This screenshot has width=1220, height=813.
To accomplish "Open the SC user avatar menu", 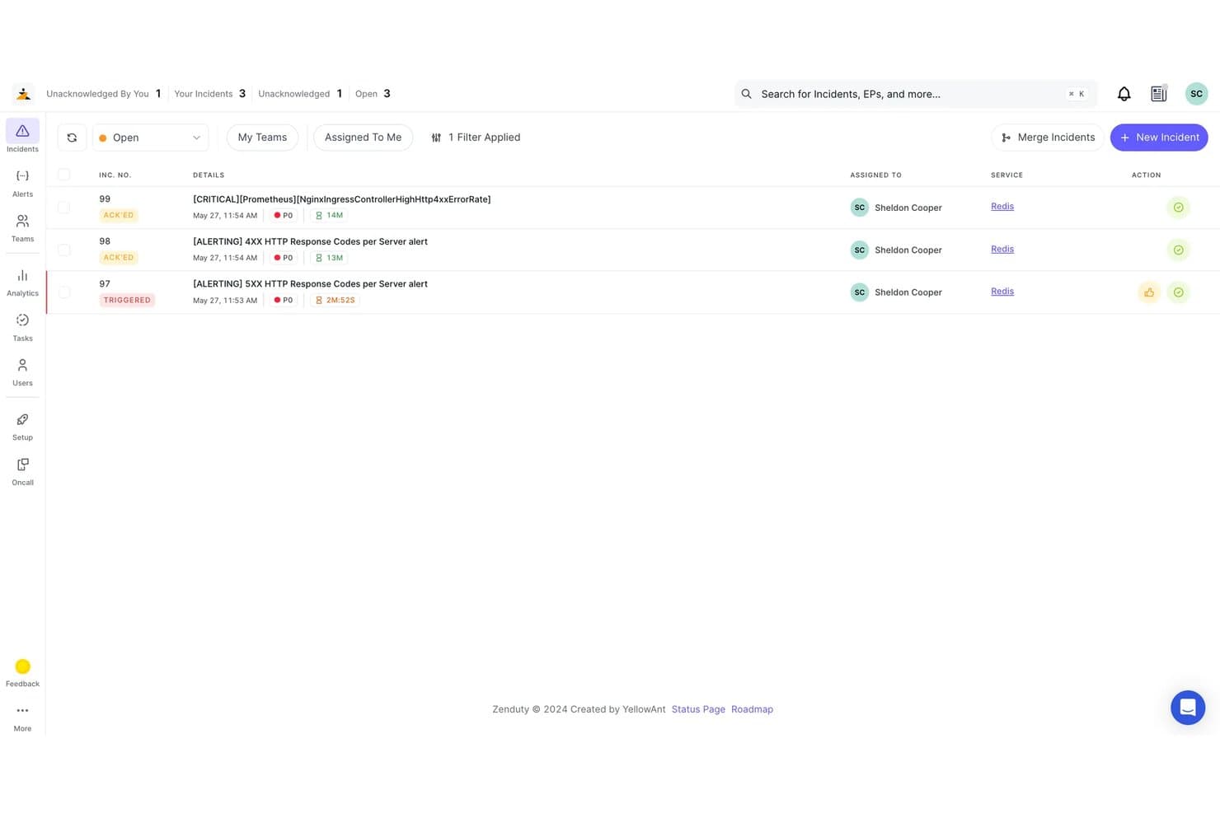I will pos(1196,94).
